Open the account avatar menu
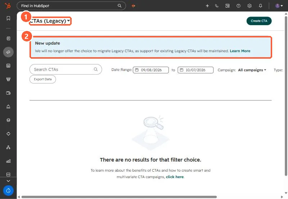The width and height of the screenshot is (288, 199). pyautogui.click(x=279, y=6)
